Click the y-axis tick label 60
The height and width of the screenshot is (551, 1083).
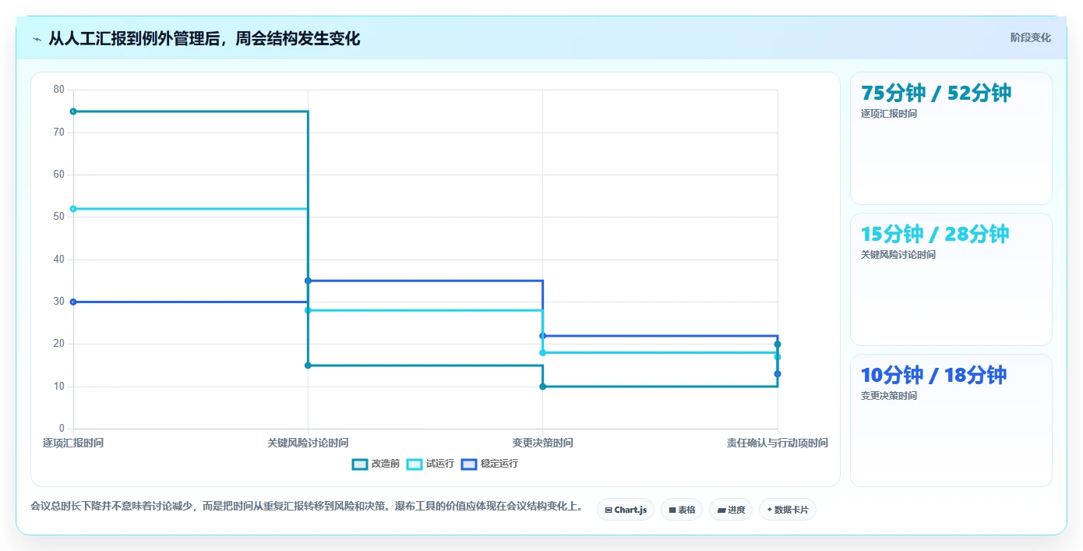[x=59, y=175]
